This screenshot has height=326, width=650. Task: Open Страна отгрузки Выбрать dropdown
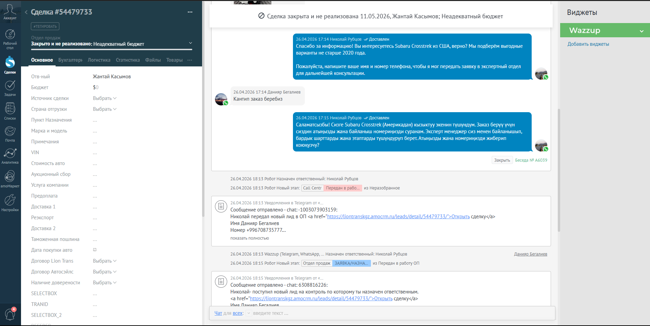(x=104, y=109)
